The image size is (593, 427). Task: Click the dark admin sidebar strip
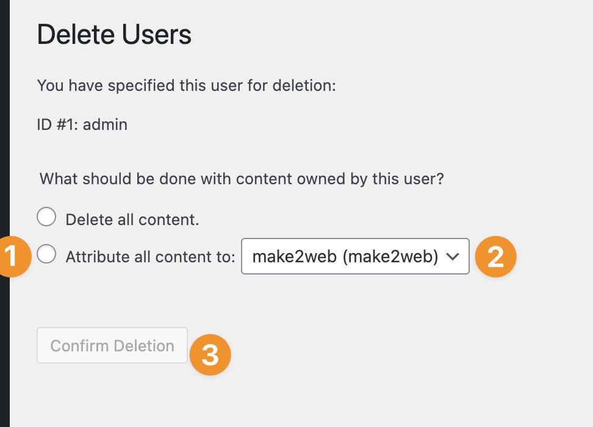point(4,213)
